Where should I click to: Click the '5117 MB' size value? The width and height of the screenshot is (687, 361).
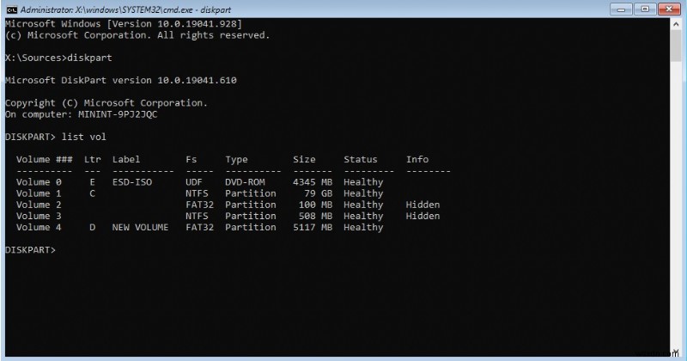[x=313, y=227]
